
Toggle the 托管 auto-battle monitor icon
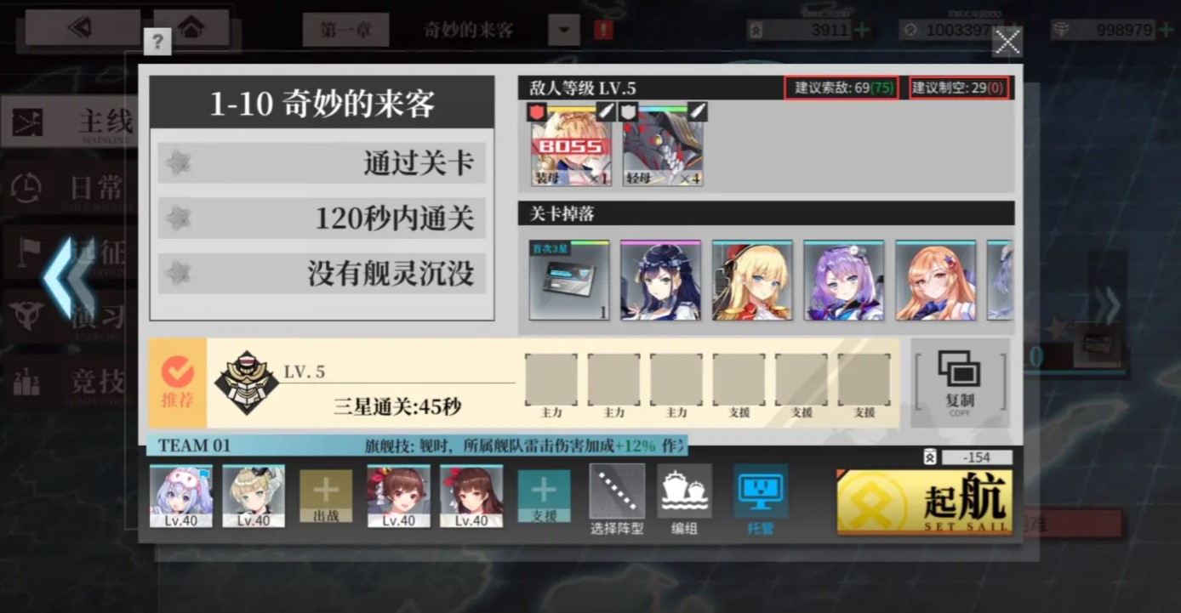pyautogui.click(x=761, y=491)
